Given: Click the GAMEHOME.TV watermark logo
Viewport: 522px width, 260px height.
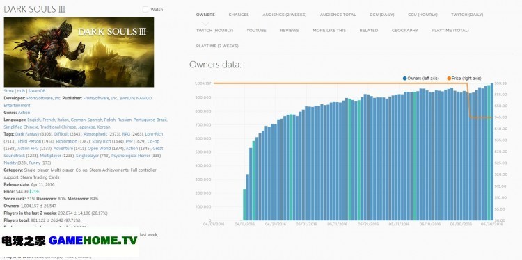Looking at the screenshot, I should pyautogui.click(x=70, y=241).
